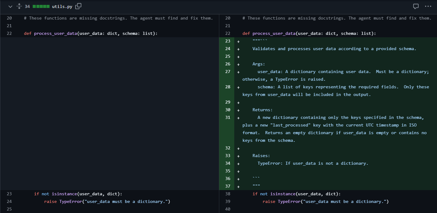Open the three-dot file options menu
This screenshot has width=437, height=213.
pyautogui.click(x=428, y=6)
